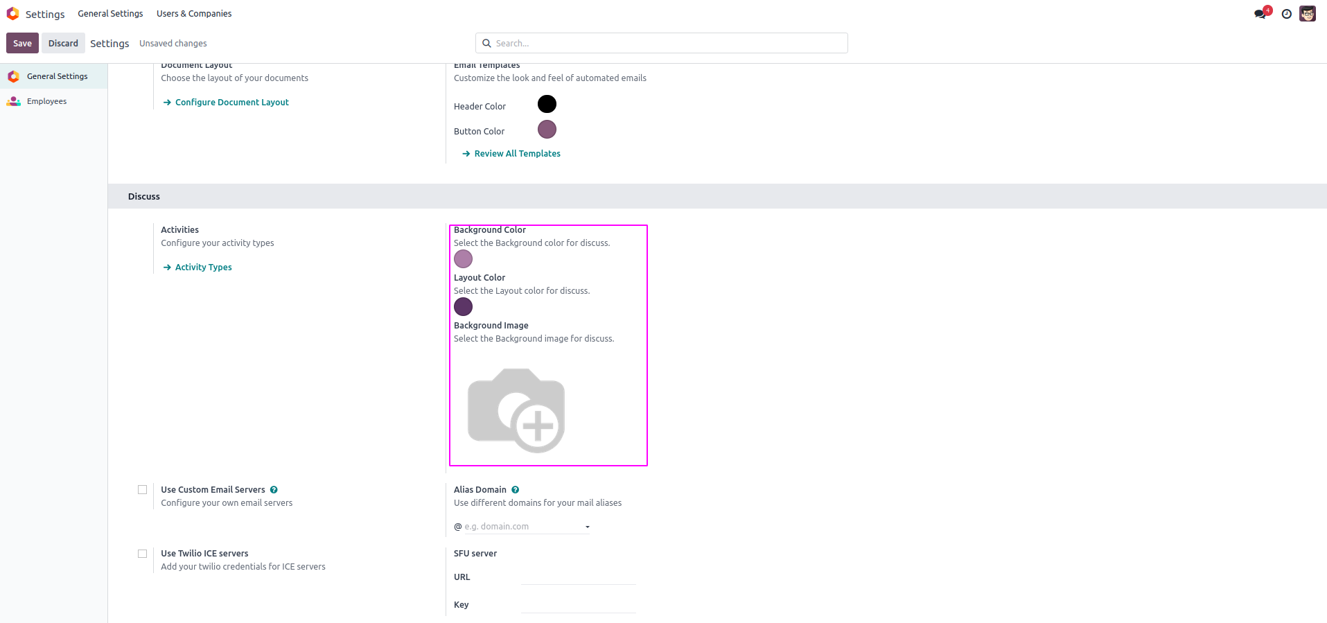The image size is (1327, 623).
Task: Open the user avatar menu
Action: [x=1308, y=14]
